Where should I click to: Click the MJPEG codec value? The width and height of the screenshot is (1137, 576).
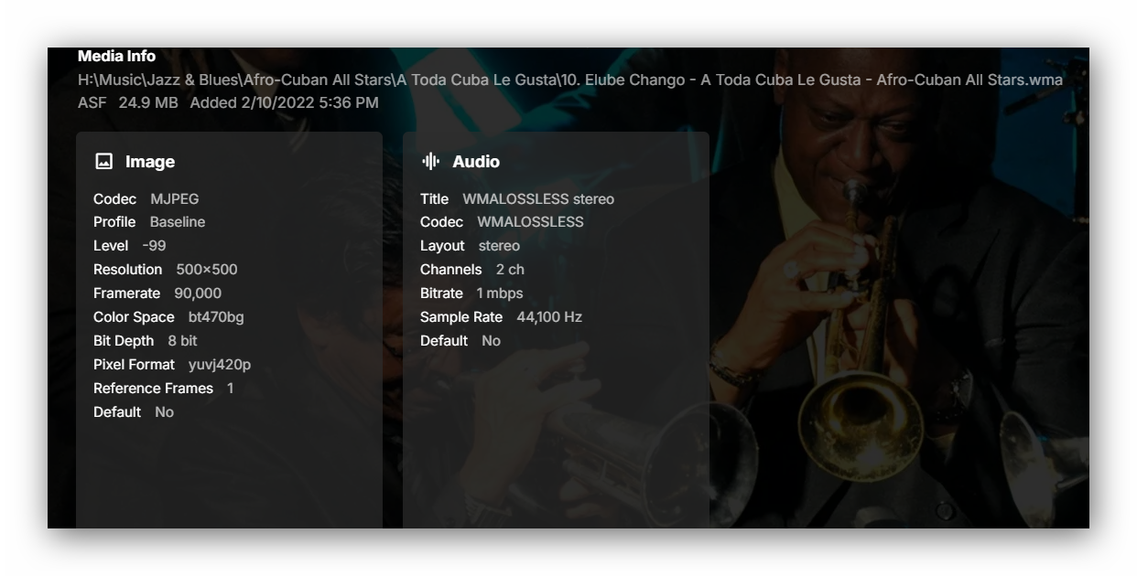(174, 199)
